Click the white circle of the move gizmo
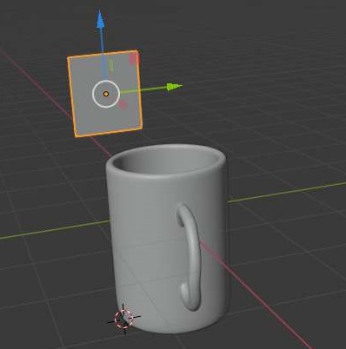346x349 pixels. 106,94
